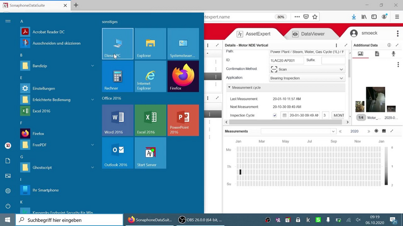Screen dimensions: 403x226
Task: Launch Word 2016 from Start tiles
Action: (x=118, y=120)
